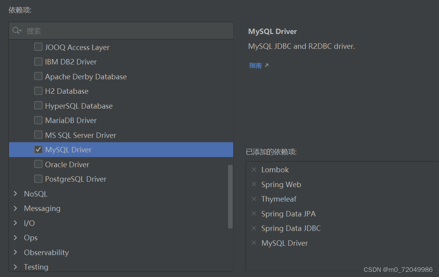This screenshot has width=439, height=277.
Task: Uncheck the MySQL Driver checkbox
Action: click(x=38, y=149)
